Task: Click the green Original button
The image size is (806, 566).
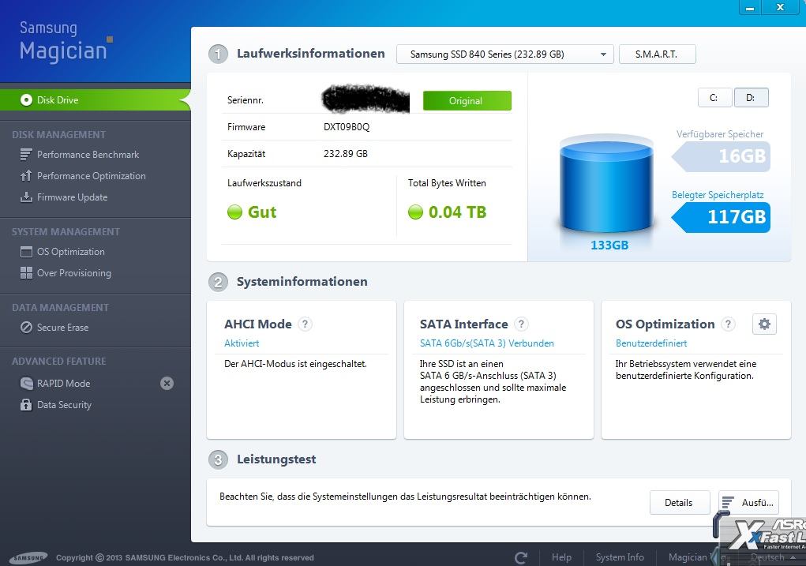Action: click(x=467, y=101)
